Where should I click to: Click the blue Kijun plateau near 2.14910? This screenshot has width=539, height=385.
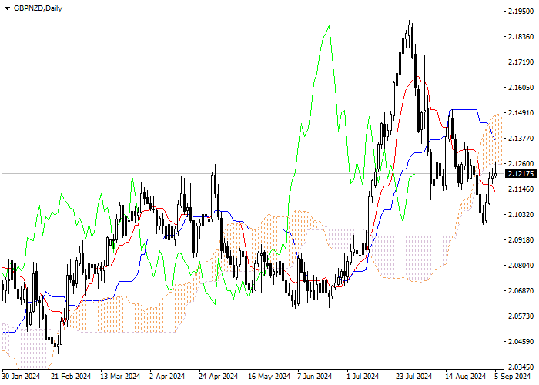click(x=464, y=109)
